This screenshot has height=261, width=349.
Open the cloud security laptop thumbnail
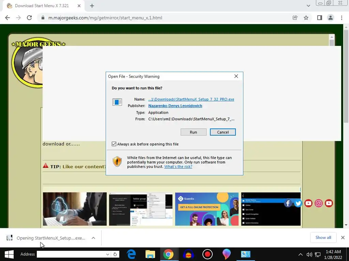pyautogui.click(x=75, y=209)
